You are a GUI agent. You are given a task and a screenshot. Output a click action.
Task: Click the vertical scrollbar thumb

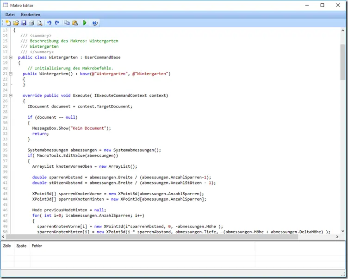(x=343, y=62)
